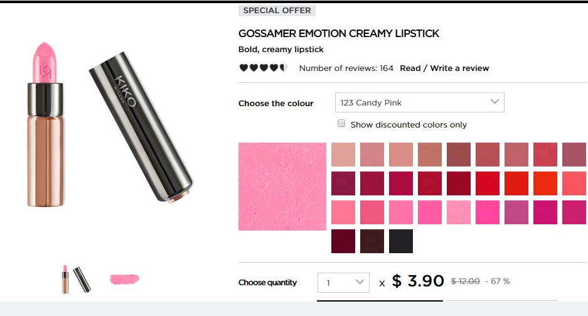Click the Special Offer badge
The width and height of the screenshot is (588, 316).
click(277, 10)
